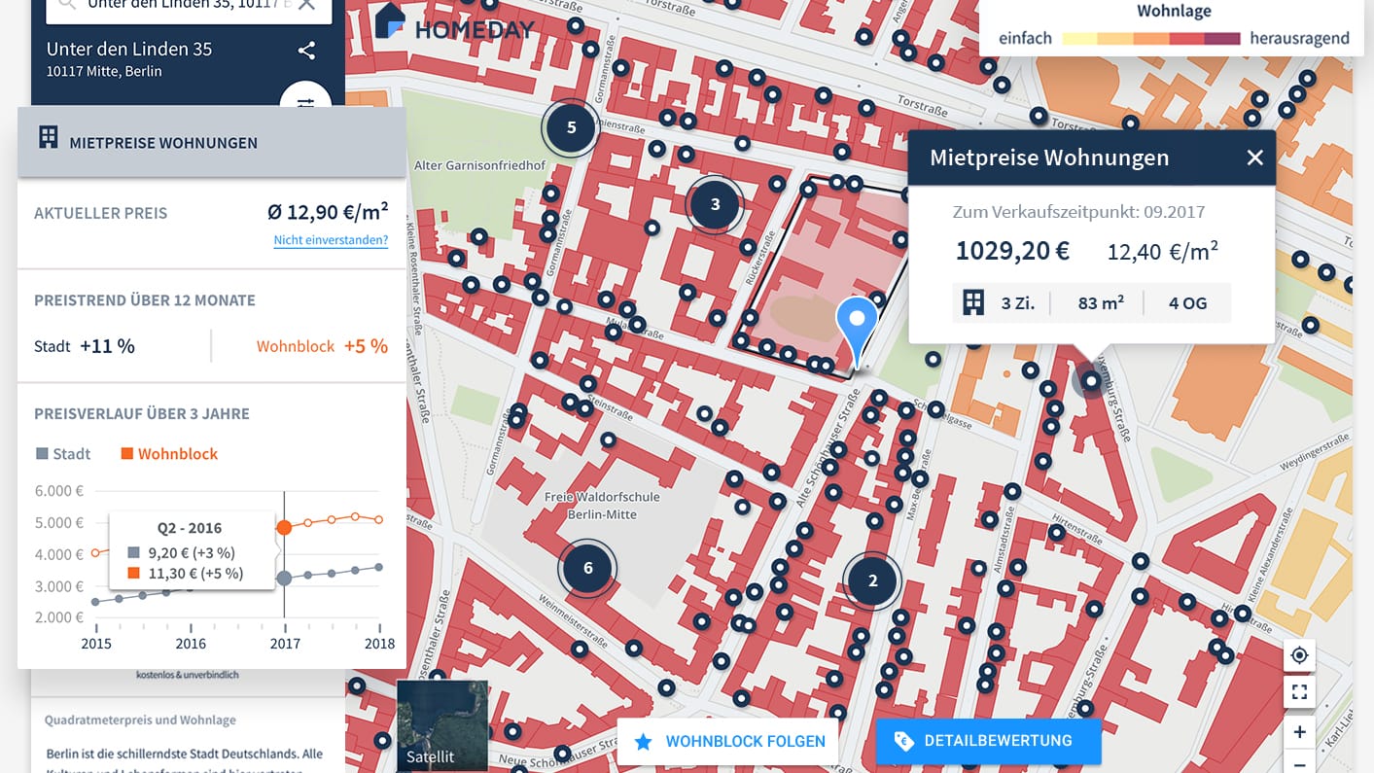The image size is (1374, 773).
Task: Open map cluster marker 5
Action: coord(571,127)
